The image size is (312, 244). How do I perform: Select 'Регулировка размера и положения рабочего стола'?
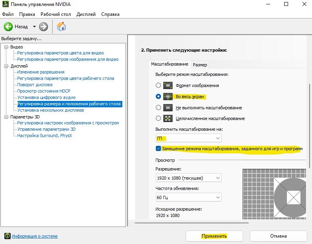pyautogui.click(x=70, y=104)
